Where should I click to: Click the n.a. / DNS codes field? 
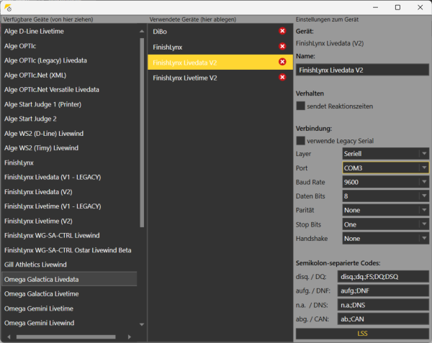383,305
